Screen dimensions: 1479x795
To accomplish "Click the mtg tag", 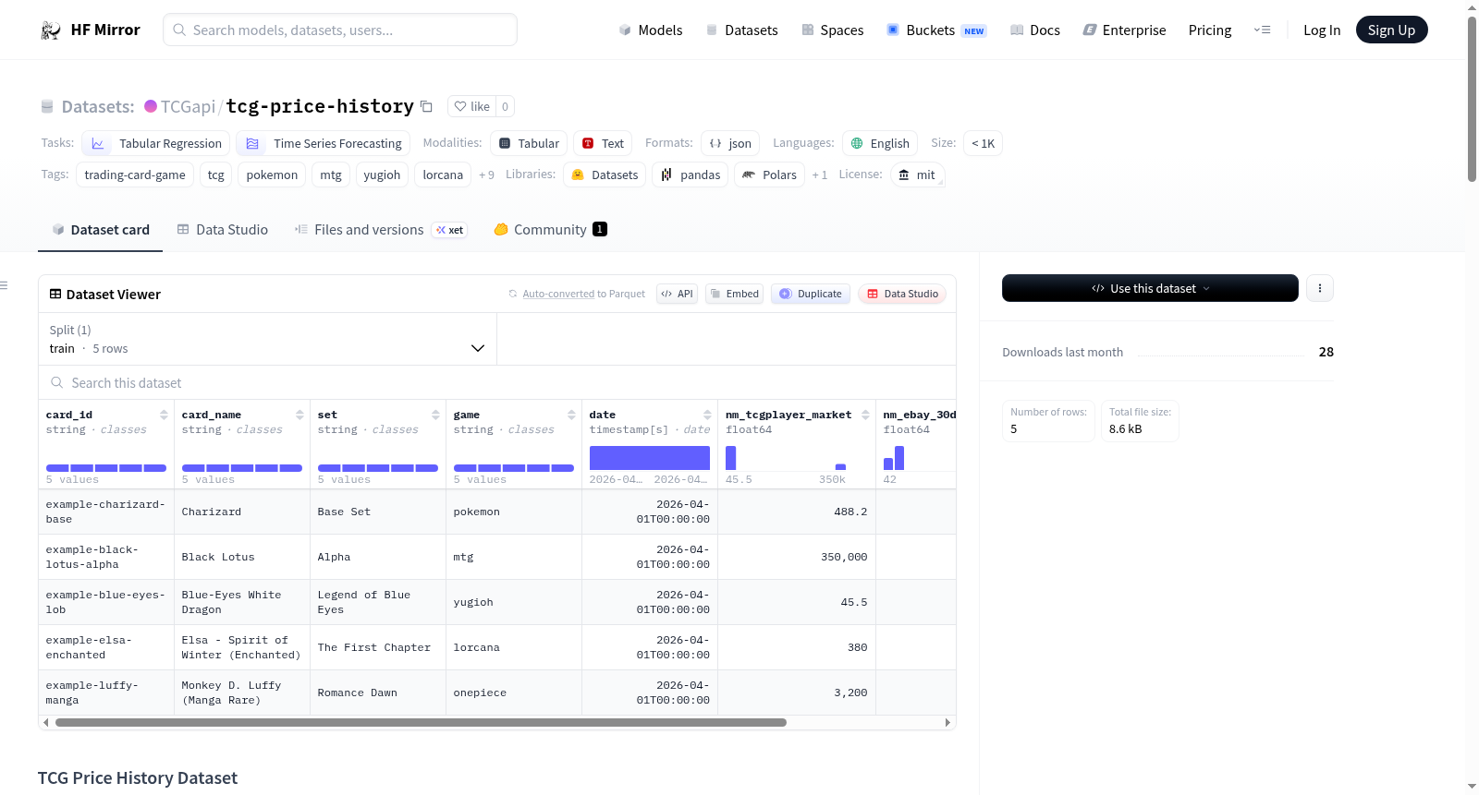I will pos(331,175).
